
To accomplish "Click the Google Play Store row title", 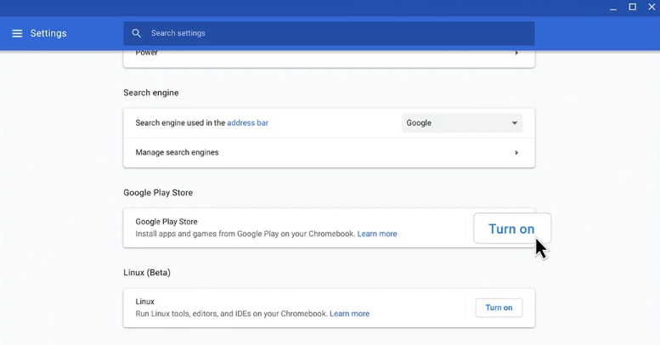I will [x=166, y=222].
